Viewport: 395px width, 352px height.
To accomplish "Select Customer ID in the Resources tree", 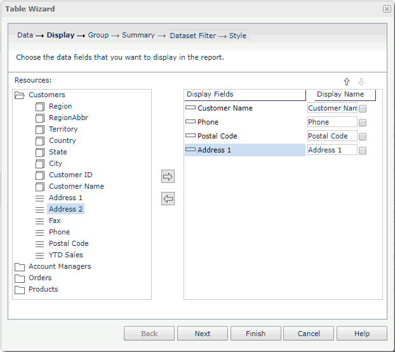I will (70, 175).
